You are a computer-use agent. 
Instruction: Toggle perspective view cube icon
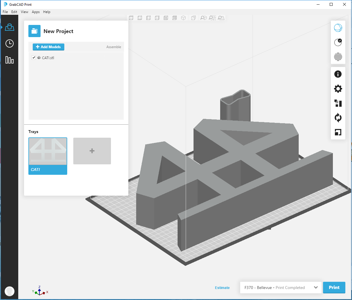[193, 18]
